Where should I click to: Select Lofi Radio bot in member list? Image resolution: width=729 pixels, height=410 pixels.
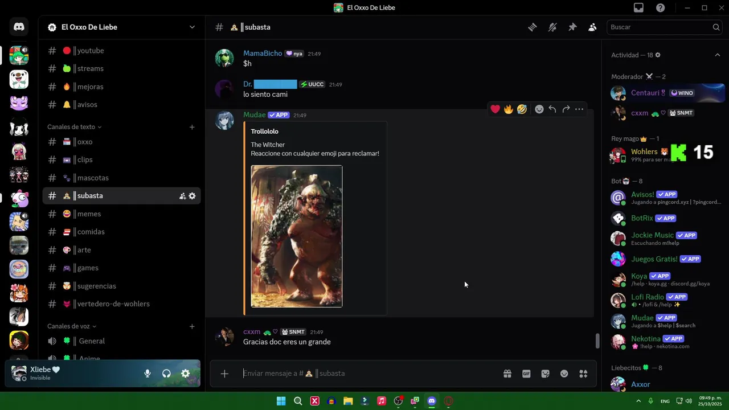tap(666, 300)
